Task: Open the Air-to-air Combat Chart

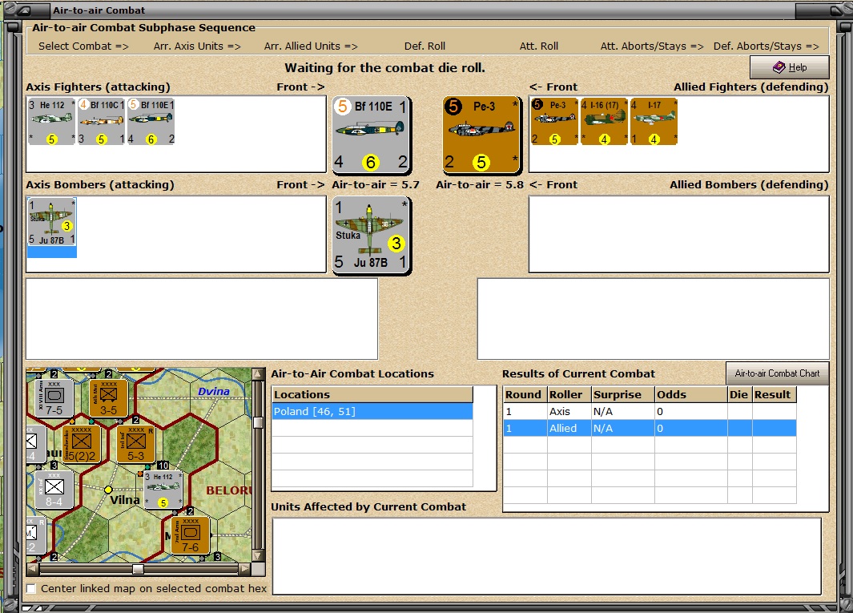Action: (778, 373)
